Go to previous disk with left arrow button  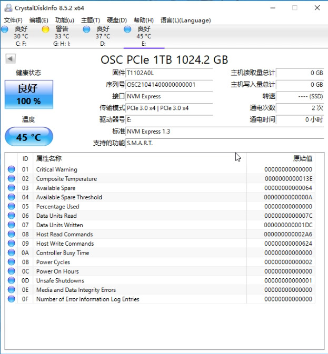(x=11, y=59)
